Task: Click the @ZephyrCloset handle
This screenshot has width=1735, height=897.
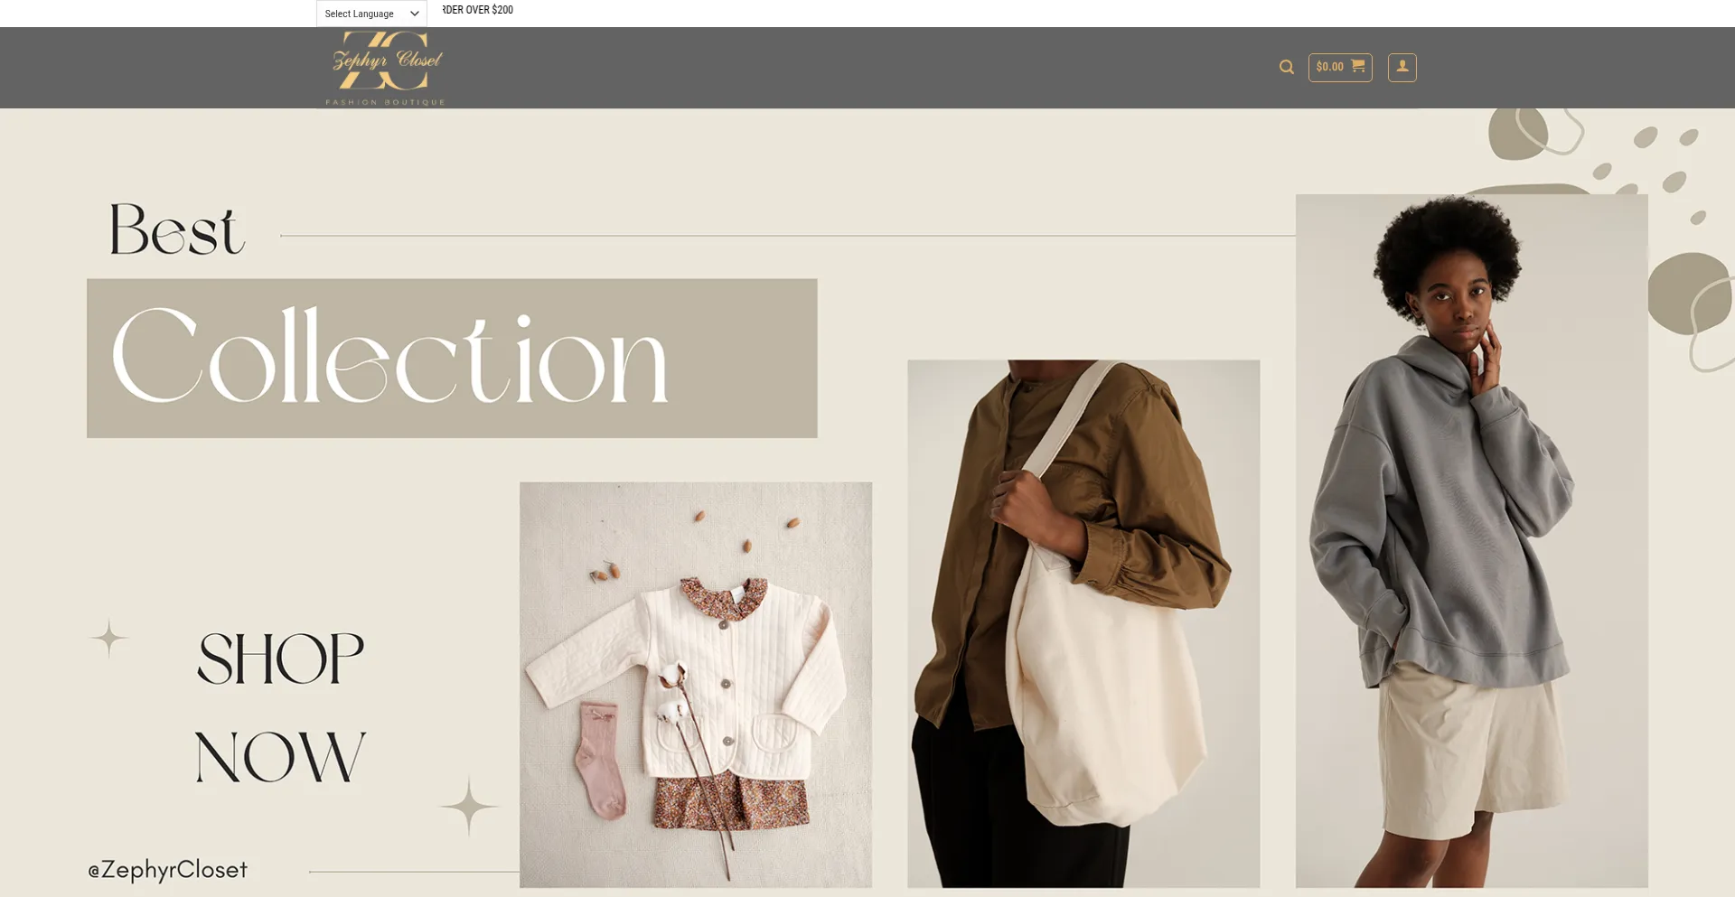Action: click(x=168, y=868)
